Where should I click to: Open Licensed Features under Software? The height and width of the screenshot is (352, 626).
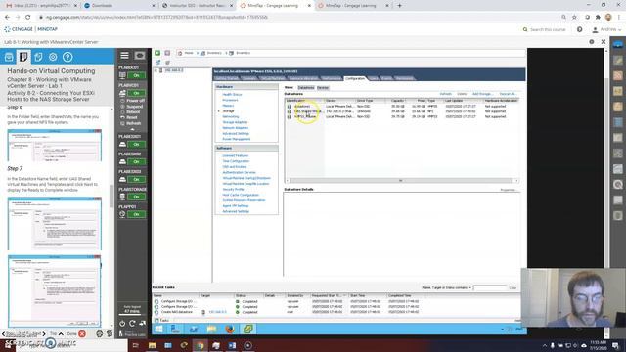(x=236, y=156)
